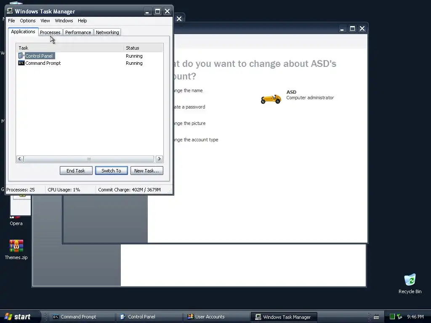
Task: Sort the list by the Status column header
Action: point(143,48)
